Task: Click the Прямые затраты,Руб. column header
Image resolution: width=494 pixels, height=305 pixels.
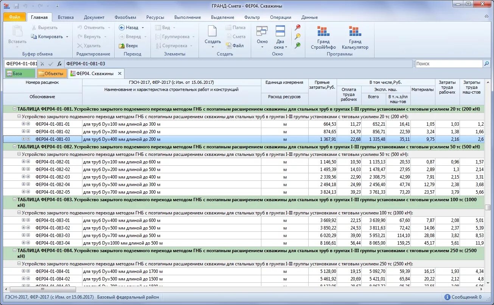Action: click(322, 92)
